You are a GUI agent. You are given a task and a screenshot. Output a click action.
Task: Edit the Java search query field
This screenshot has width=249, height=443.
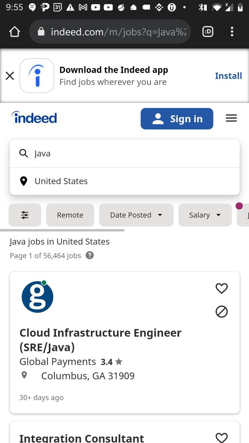[x=124, y=153]
